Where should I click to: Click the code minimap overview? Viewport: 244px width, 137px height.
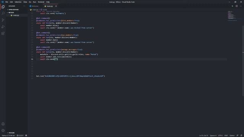(232, 16)
